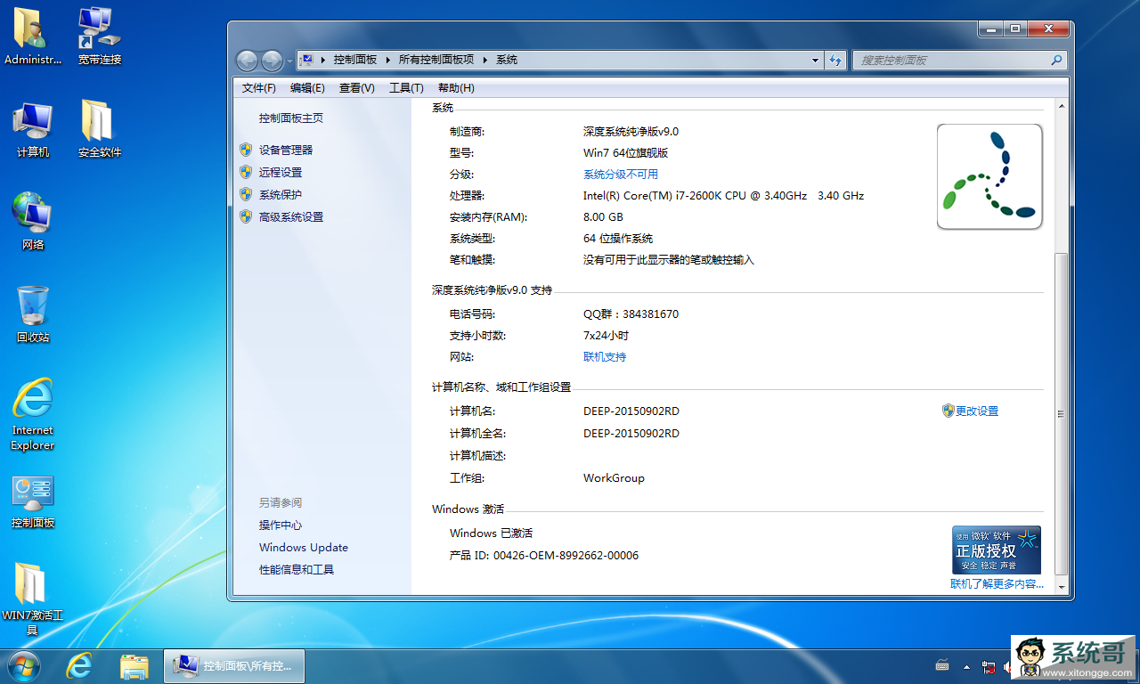The image size is (1140, 684).
Task: Open the Windows Start button
Action: click(x=24, y=665)
